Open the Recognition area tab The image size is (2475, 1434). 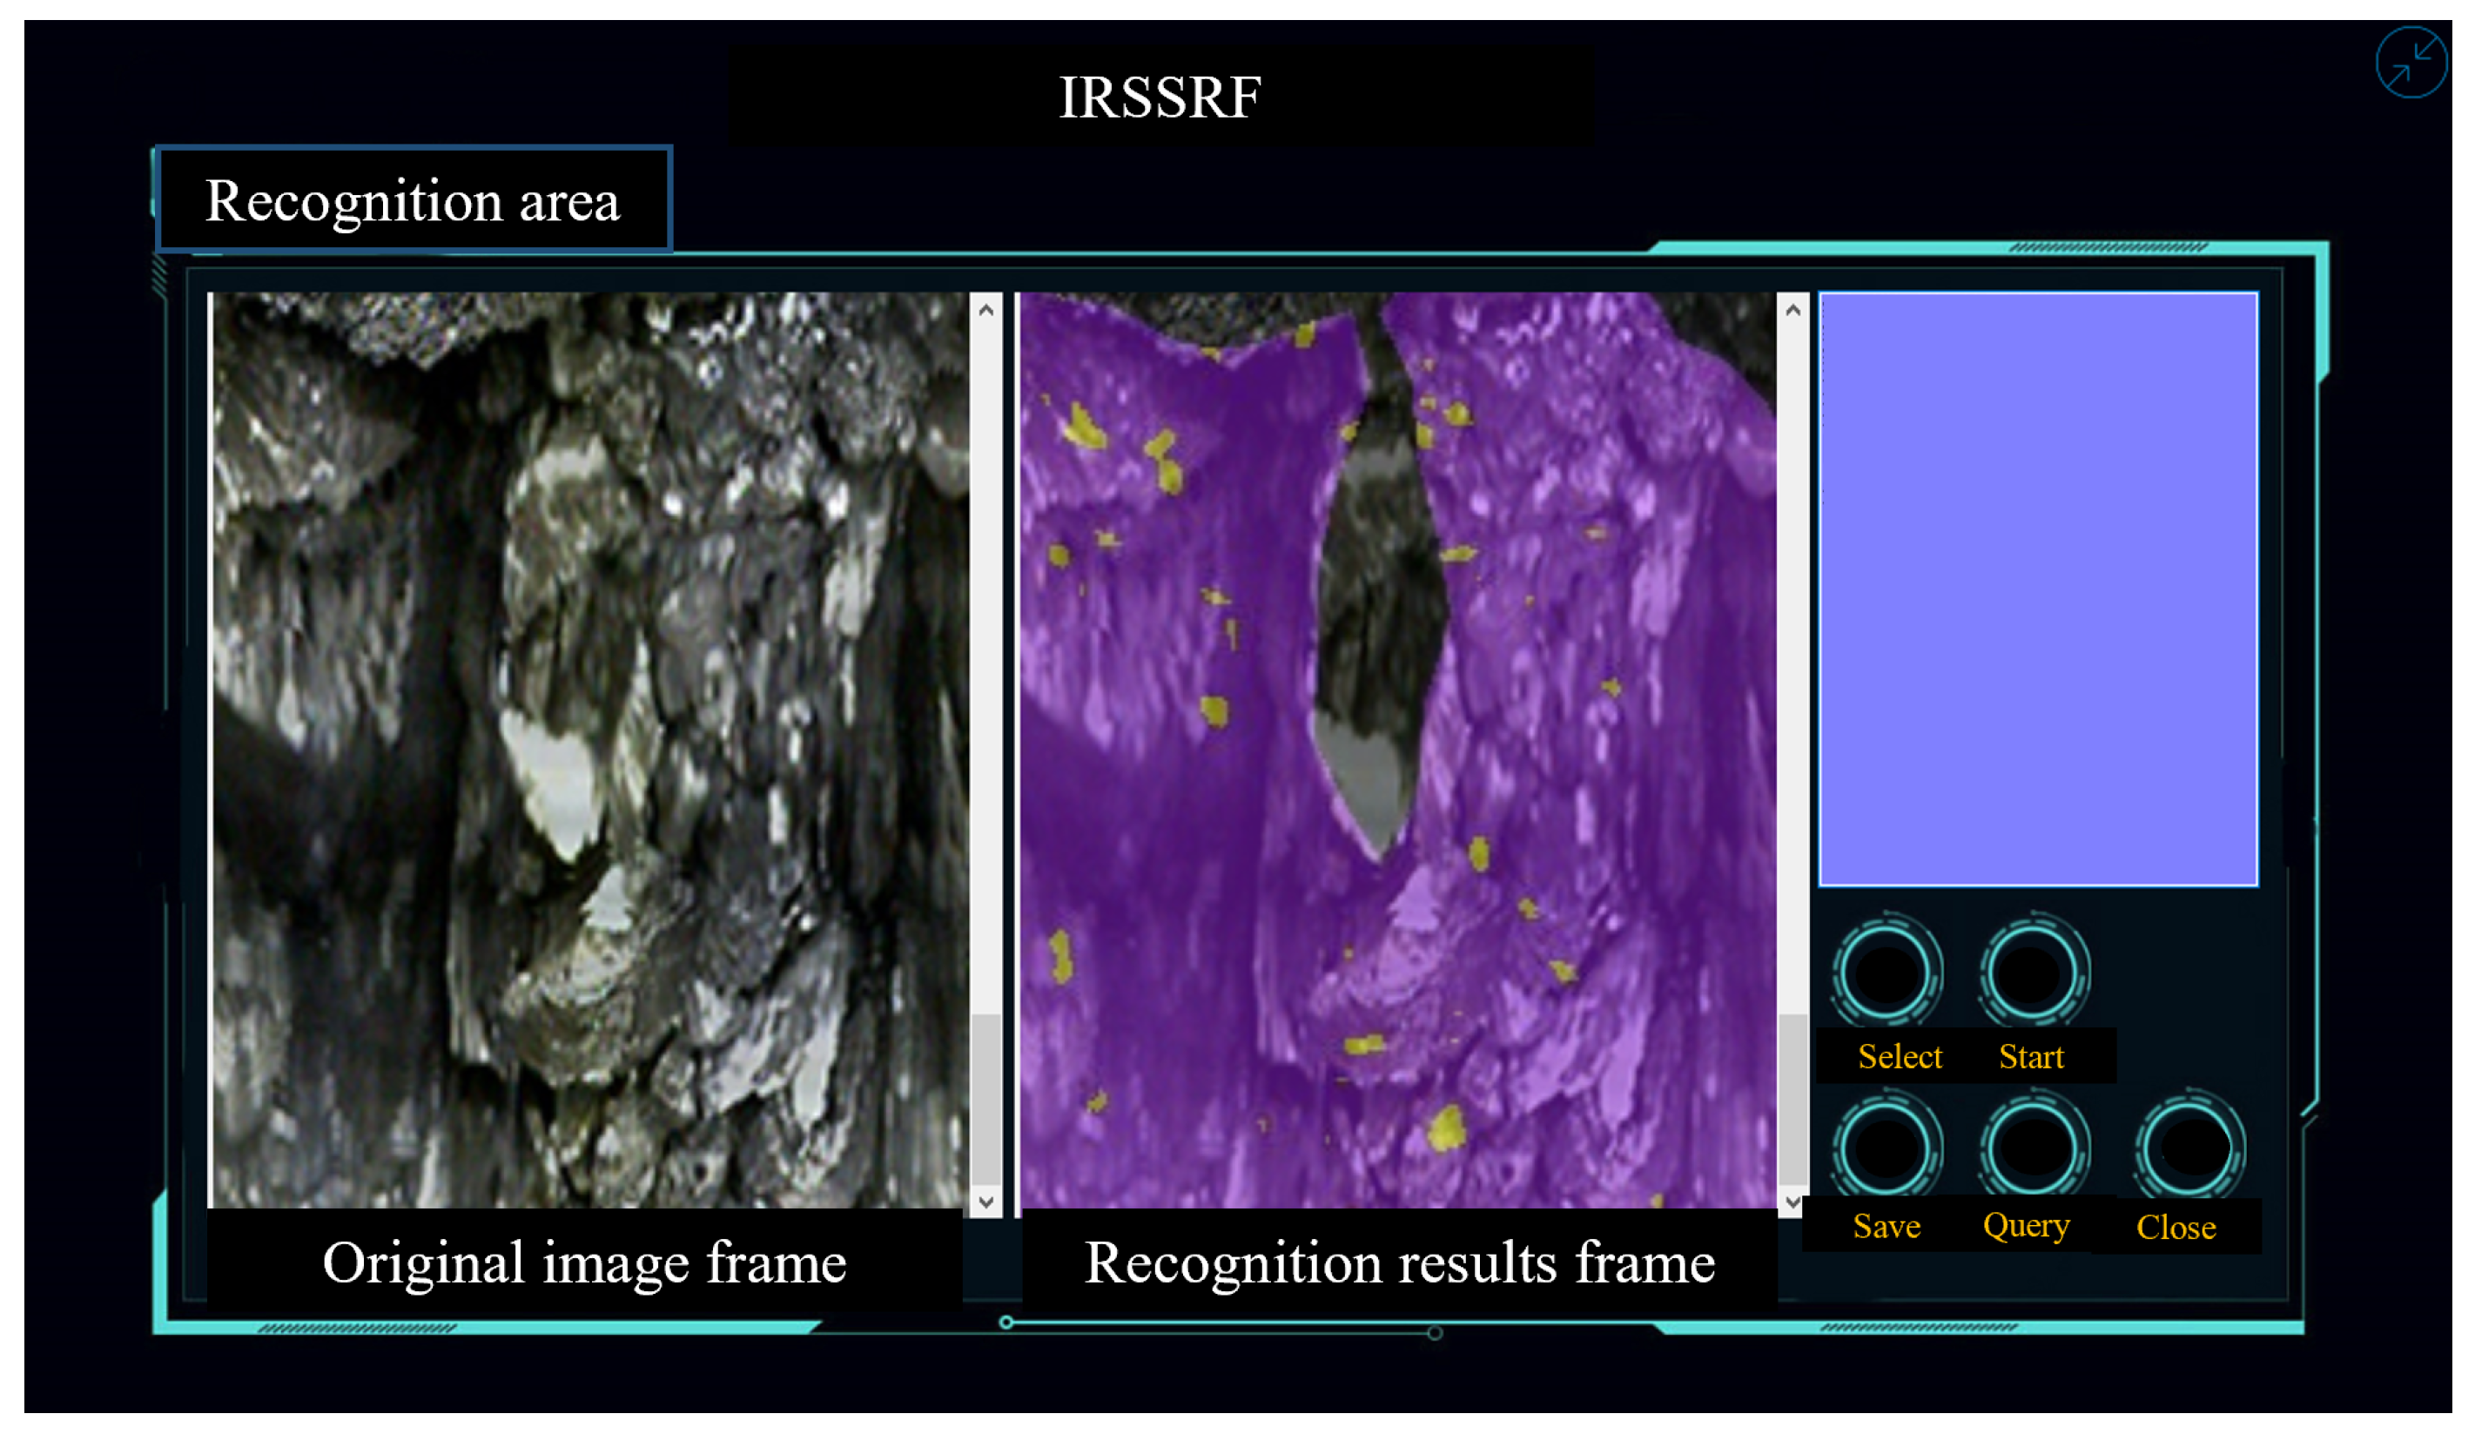[414, 200]
